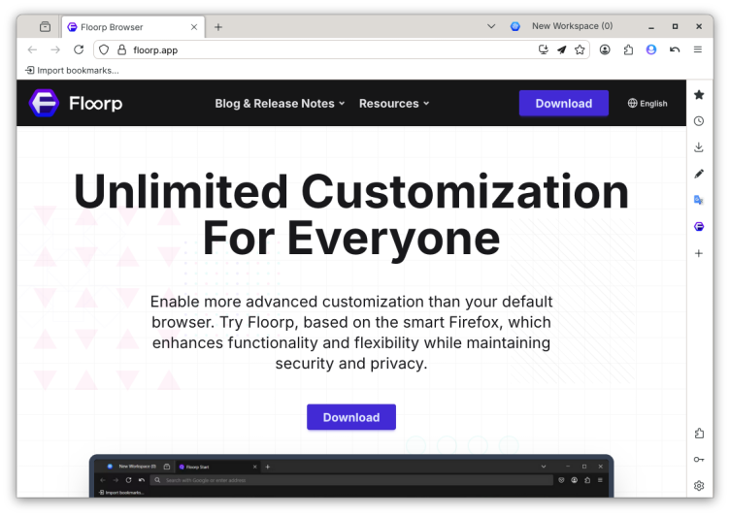The image size is (730, 516).
Task: Expand the Resources menu
Action: tap(394, 103)
